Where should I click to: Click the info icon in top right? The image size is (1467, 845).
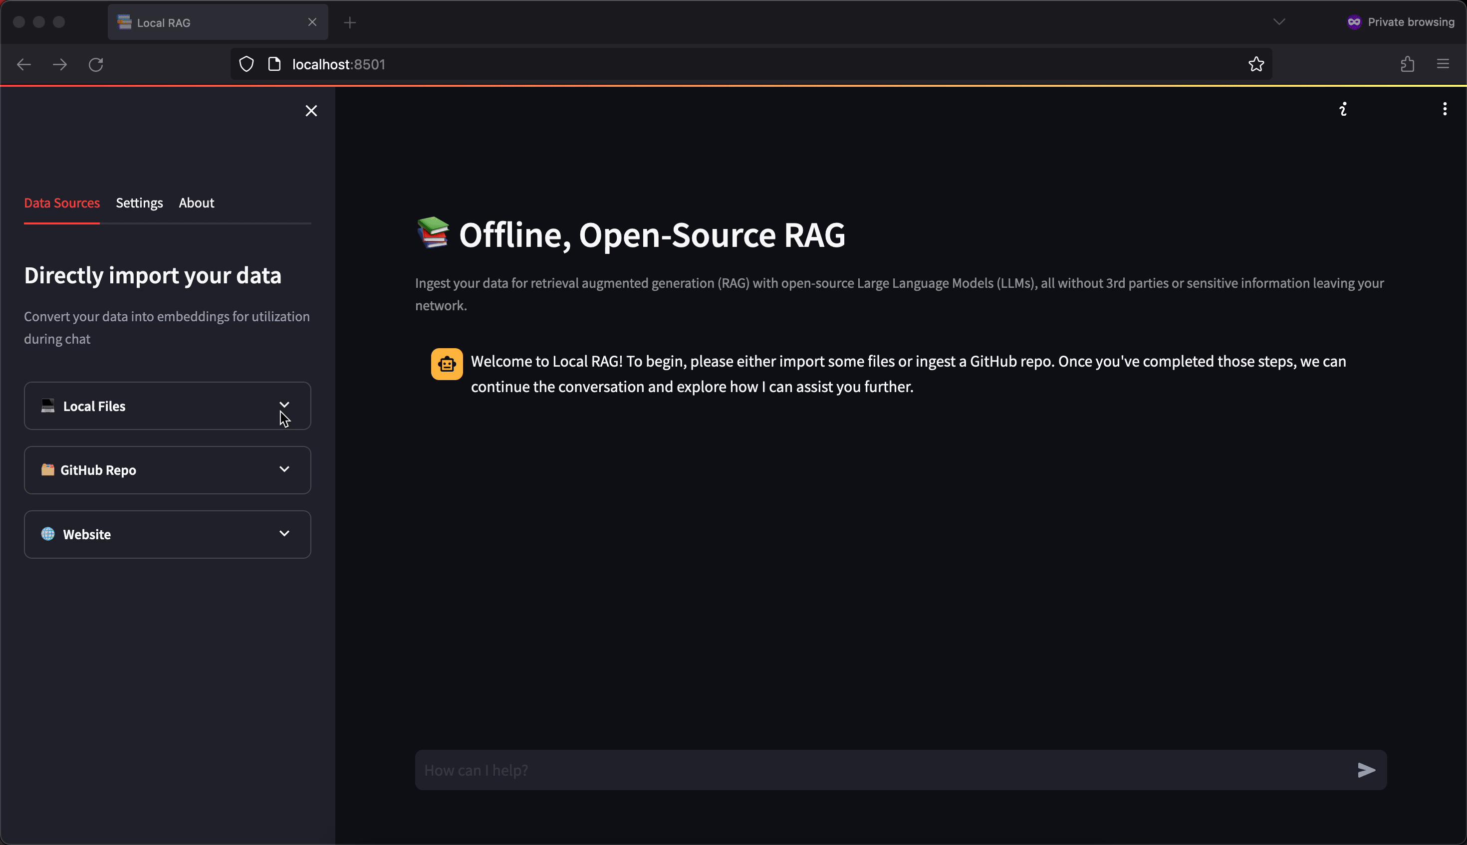[1342, 109]
